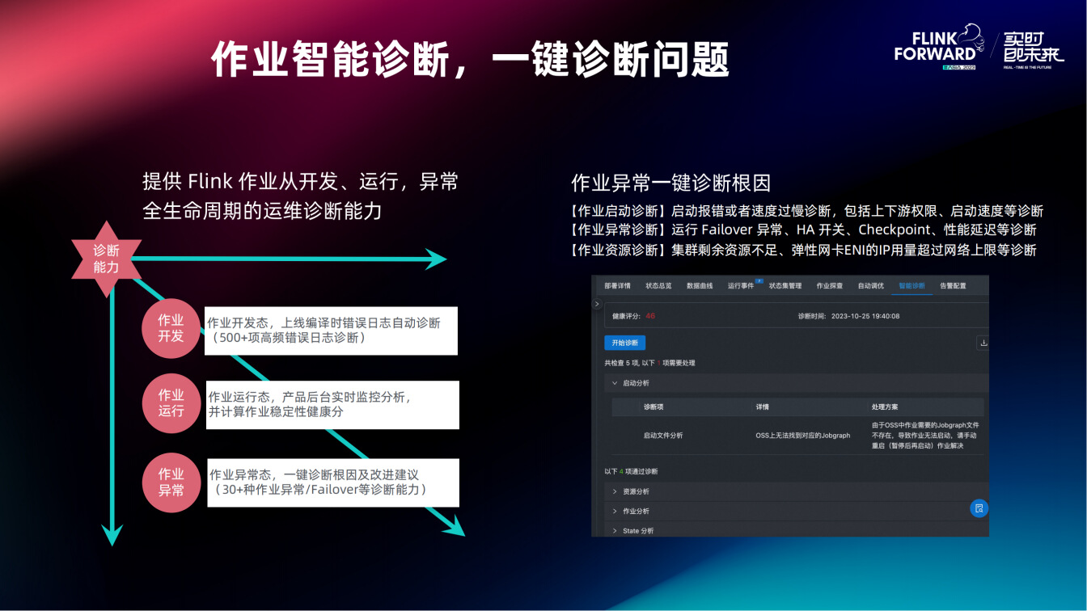Click the diagnosis time 2023-10-25 19:40:08
1087x611 pixels.
(x=865, y=316)
